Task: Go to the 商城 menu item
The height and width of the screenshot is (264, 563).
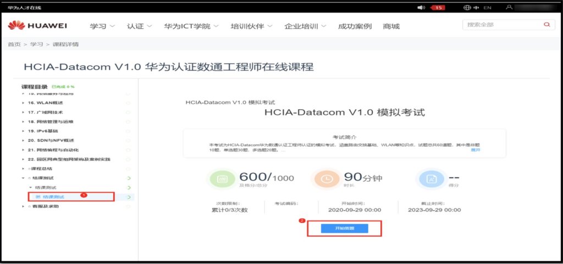Action: point(391,26)
